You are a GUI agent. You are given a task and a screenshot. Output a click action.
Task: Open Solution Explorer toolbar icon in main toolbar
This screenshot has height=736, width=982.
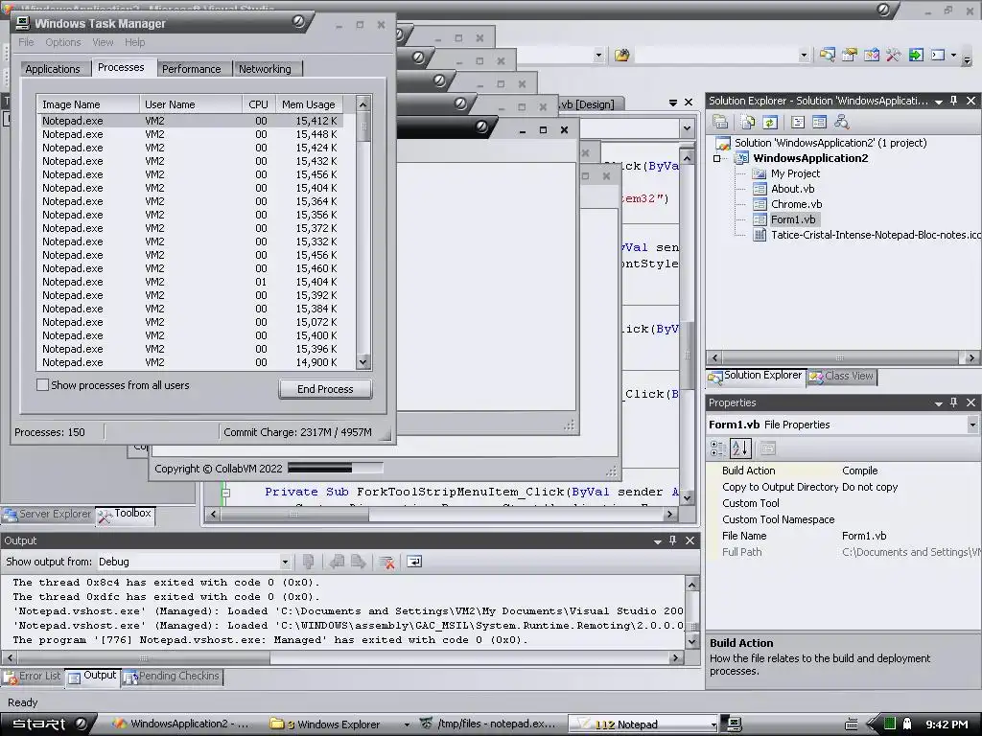(827, 55)
